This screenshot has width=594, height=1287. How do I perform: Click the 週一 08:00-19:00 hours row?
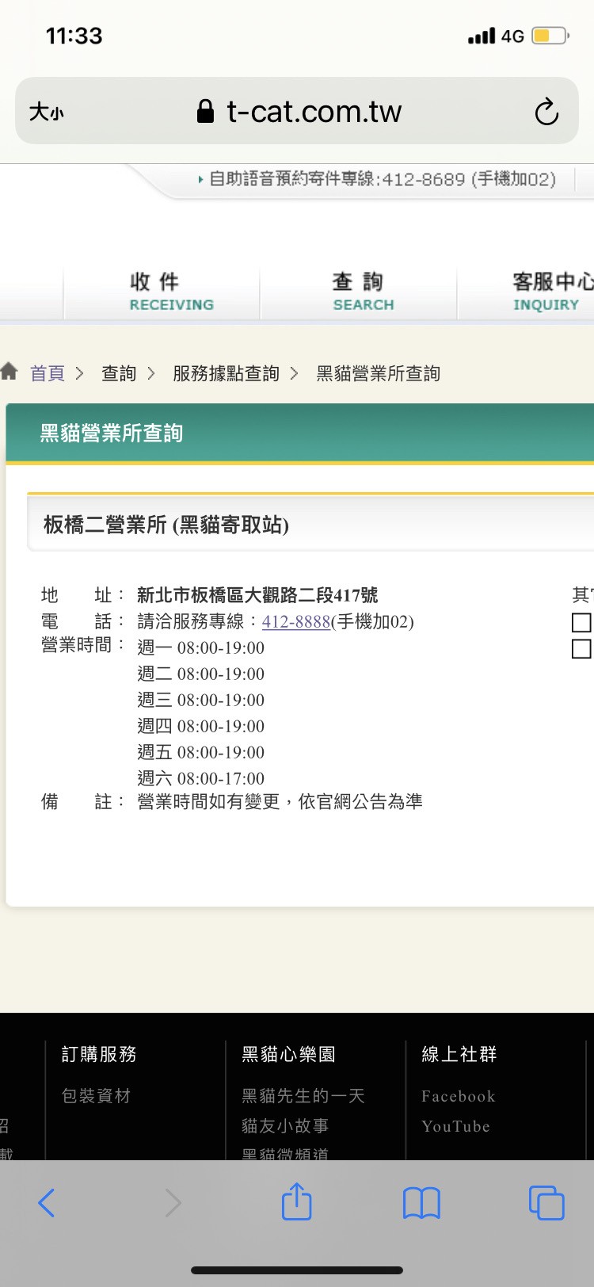click(x=200, y=647)
